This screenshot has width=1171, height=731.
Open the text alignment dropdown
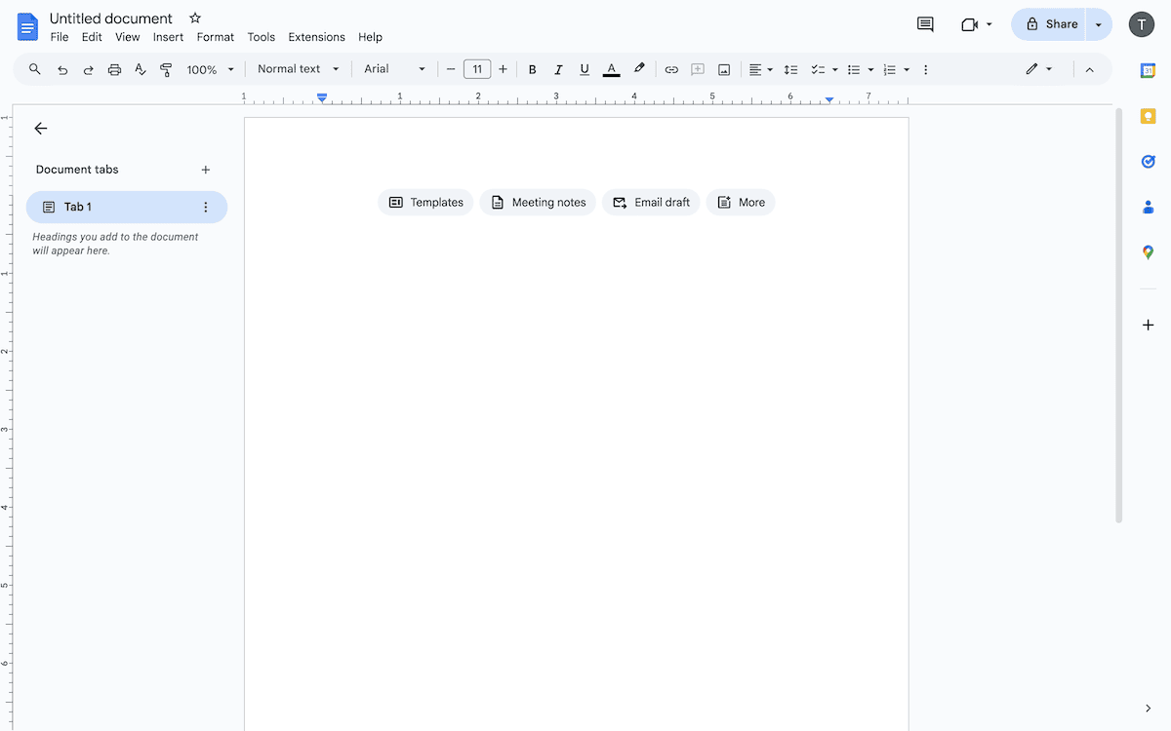pos(760,69)
